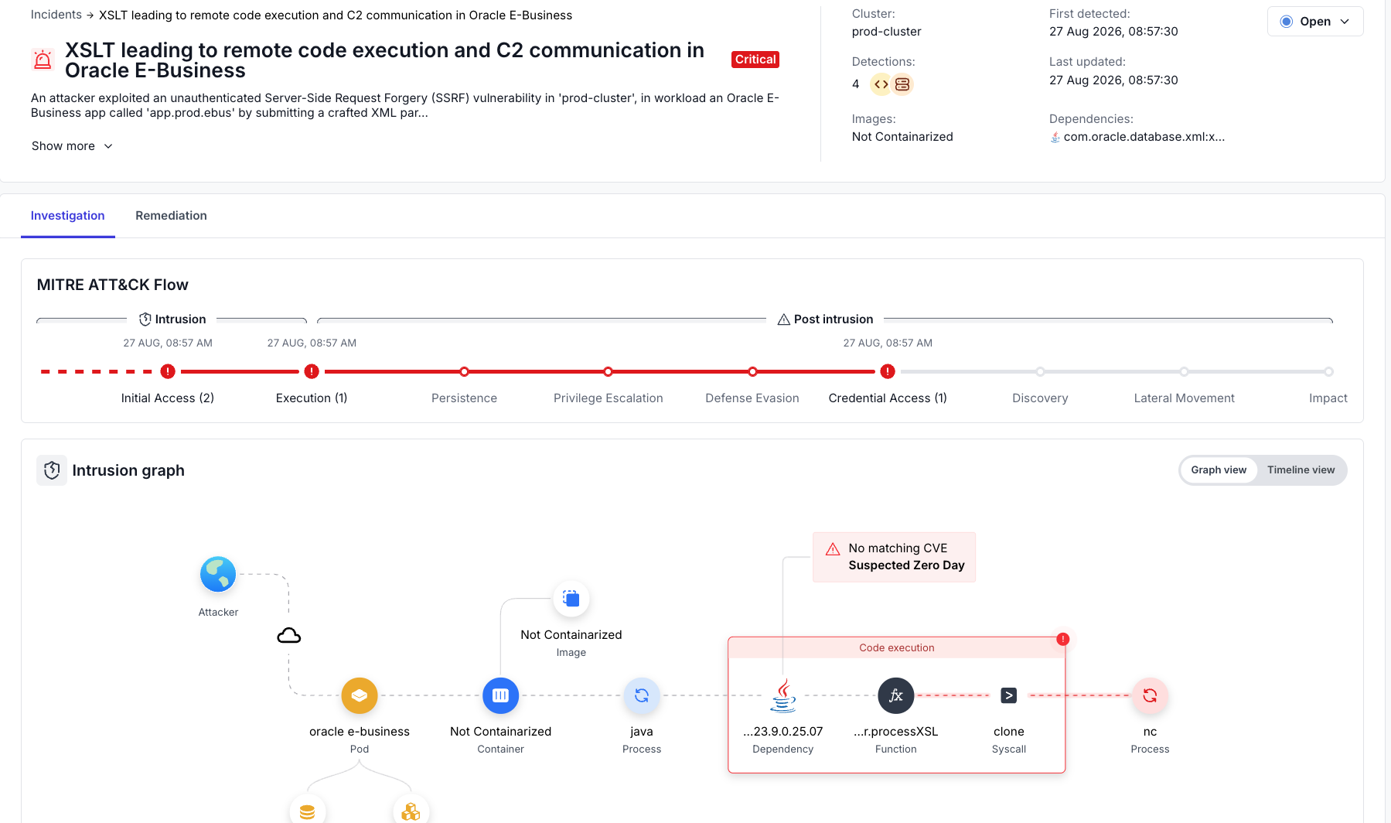Select the 23.9.0.25.07 Dependency Java node

coord(783,695)
